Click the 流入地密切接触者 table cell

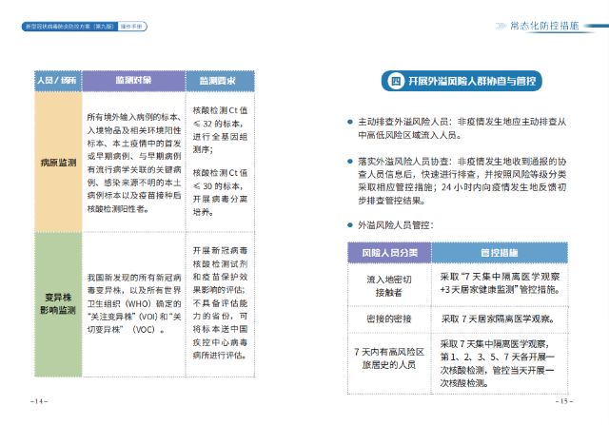click(x=387, y=285)
